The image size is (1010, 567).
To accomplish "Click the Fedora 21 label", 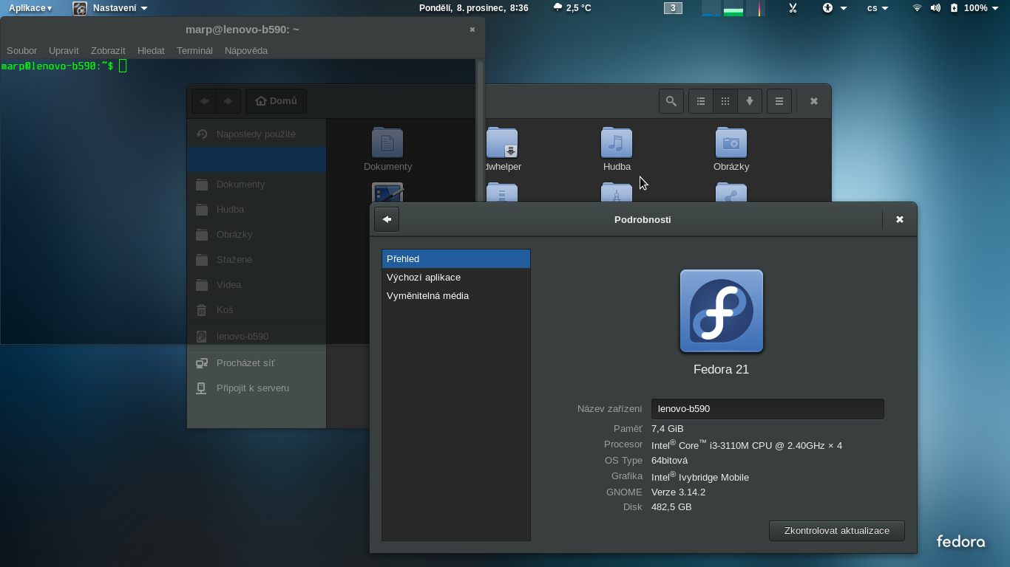I will click(x=722, y=370).
